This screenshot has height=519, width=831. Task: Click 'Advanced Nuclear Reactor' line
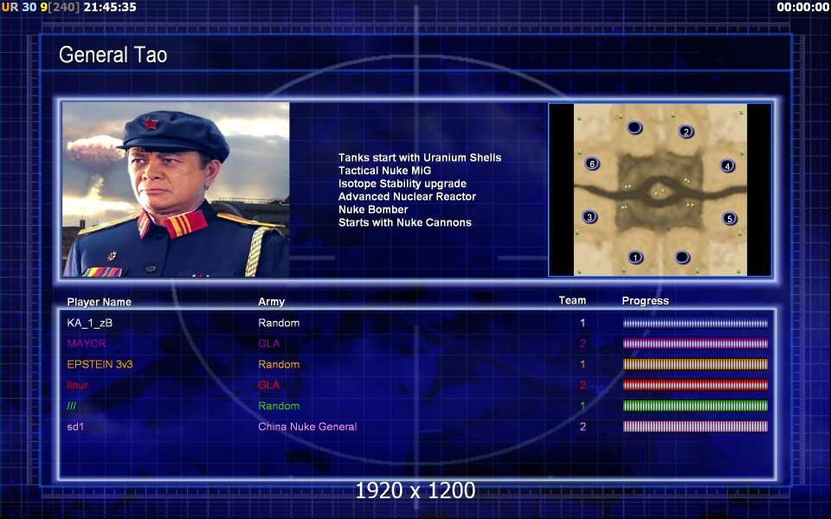pos(407,196)
